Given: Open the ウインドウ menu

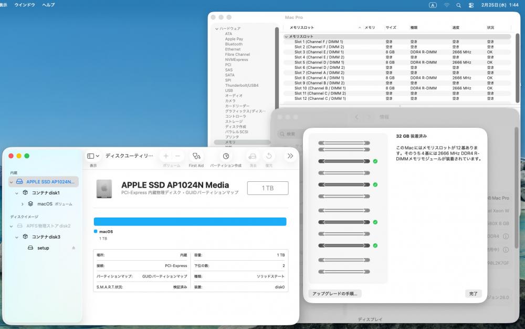Looking at the screenshot, I should tap(25, 5).
